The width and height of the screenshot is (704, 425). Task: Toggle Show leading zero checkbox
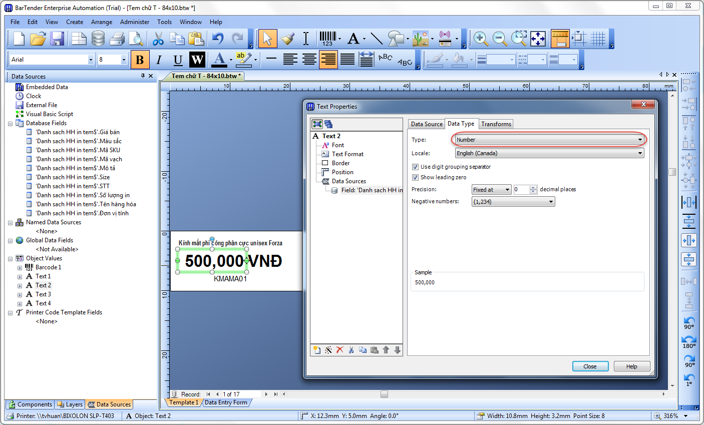click(415, 177)
